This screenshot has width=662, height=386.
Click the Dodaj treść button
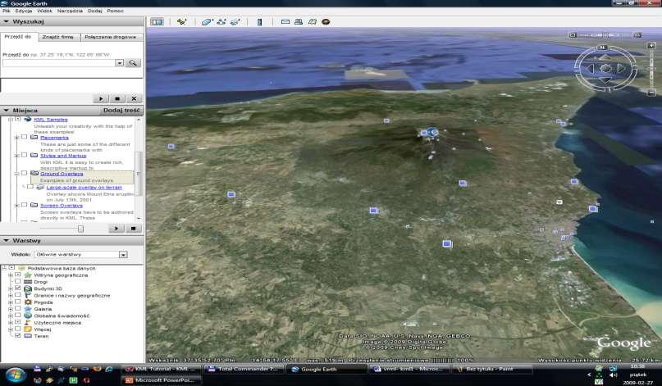point(121,110)
